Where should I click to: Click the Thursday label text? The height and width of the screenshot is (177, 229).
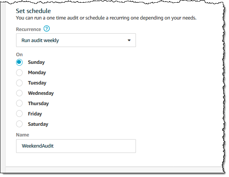[38, 103]
